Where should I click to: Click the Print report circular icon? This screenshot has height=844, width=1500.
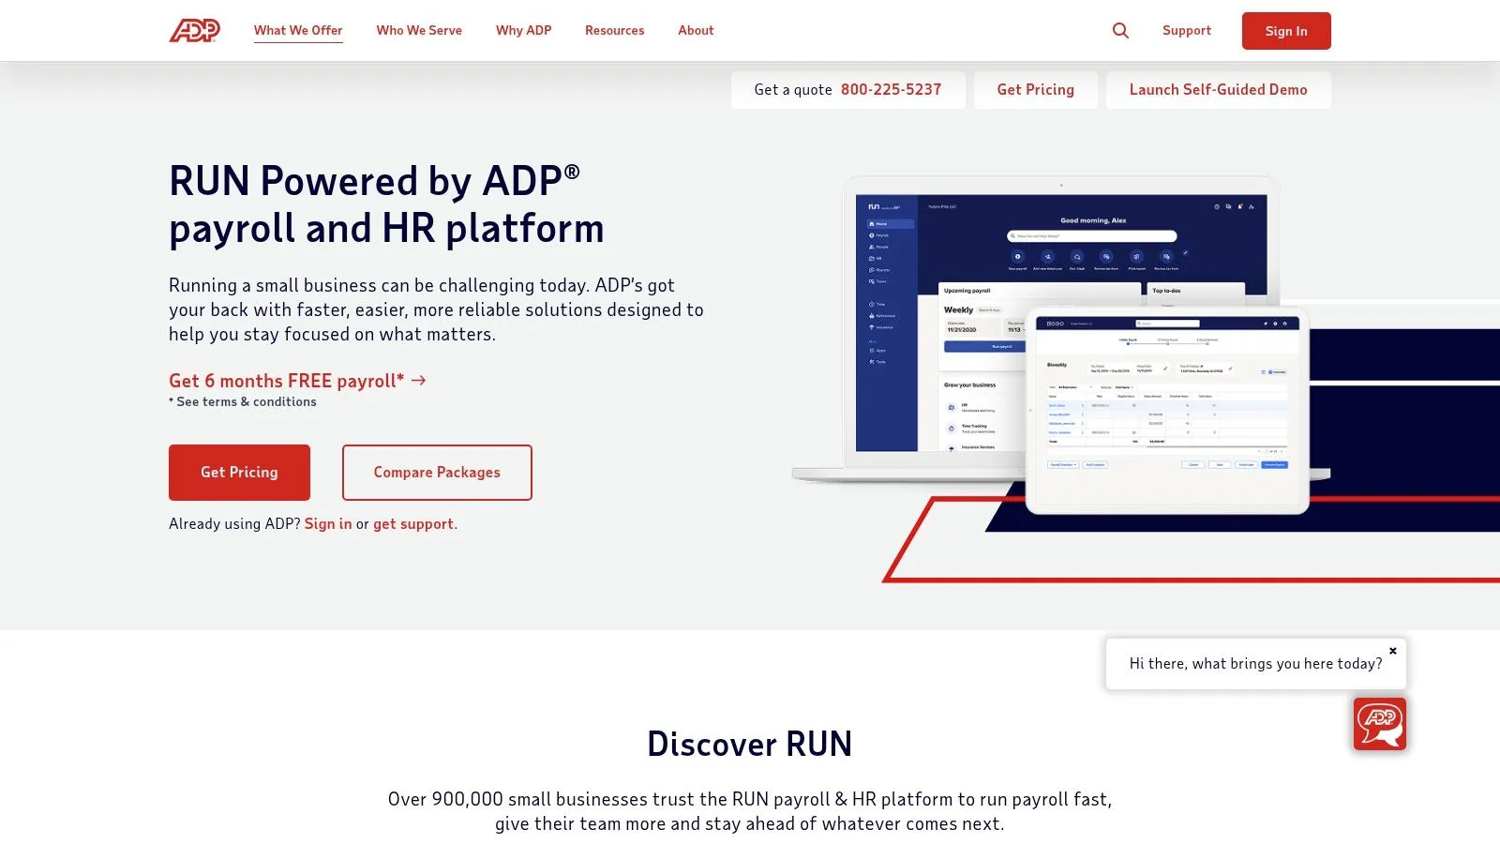(x=1136, y=256)
